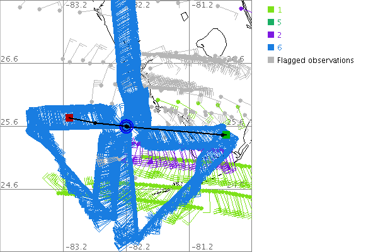Click the dark green legend swatch for 5
This screenshot has height=252, width=378.
(271, 23)
